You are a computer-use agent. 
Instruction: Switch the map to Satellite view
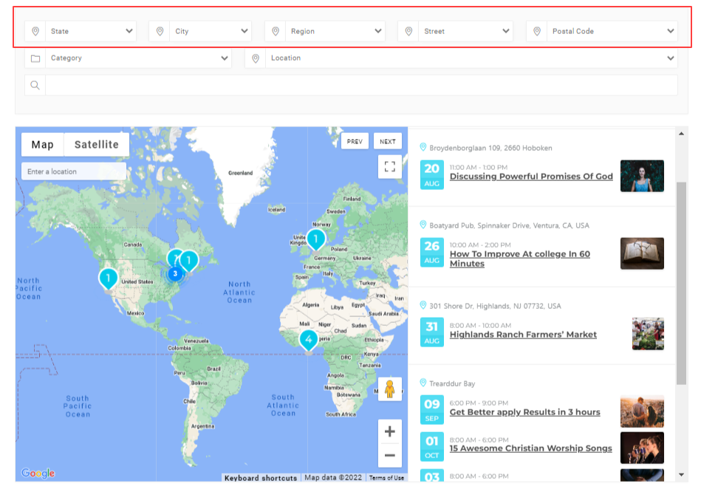96,144
